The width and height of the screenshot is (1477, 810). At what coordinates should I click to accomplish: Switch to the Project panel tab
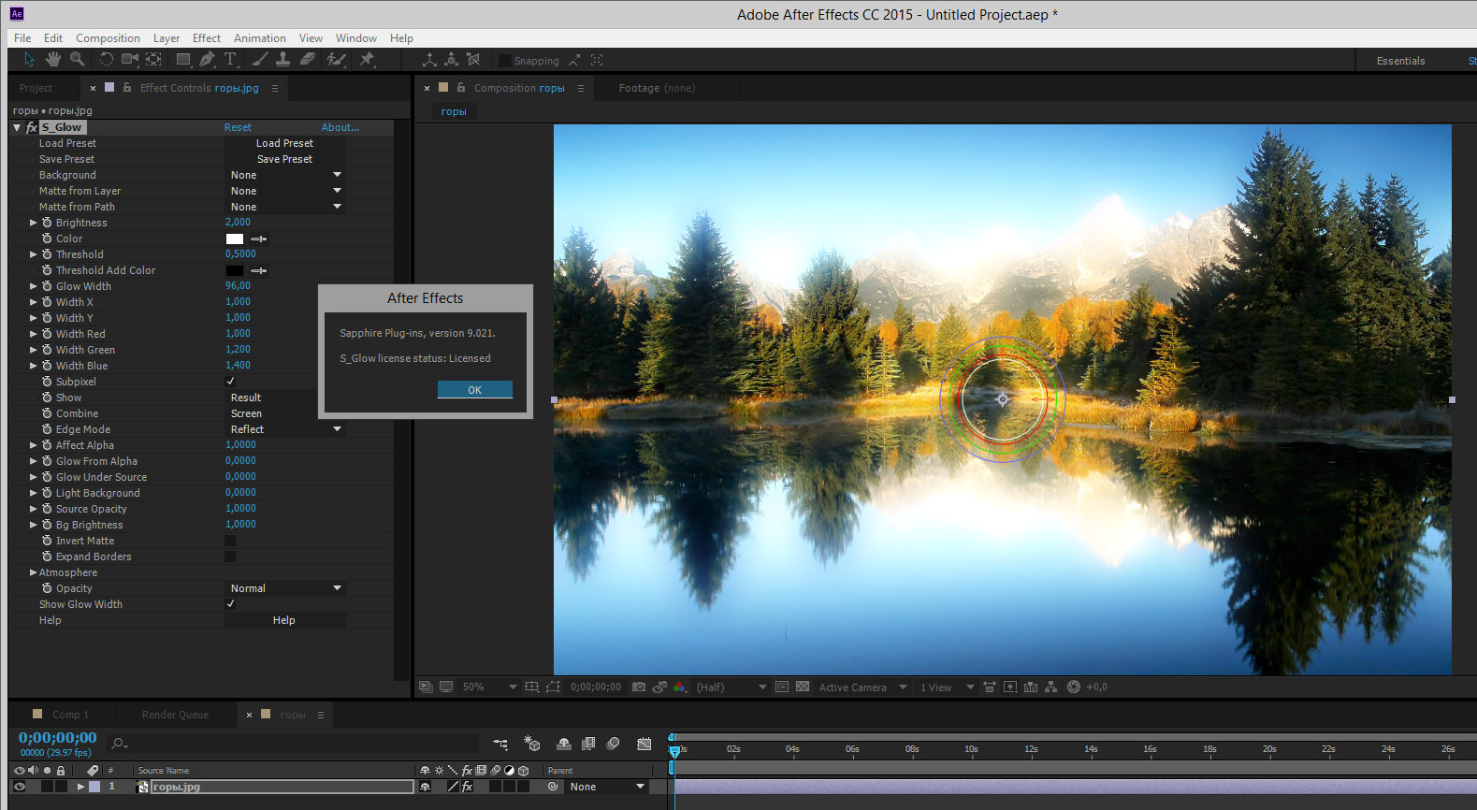click(36, 88)
